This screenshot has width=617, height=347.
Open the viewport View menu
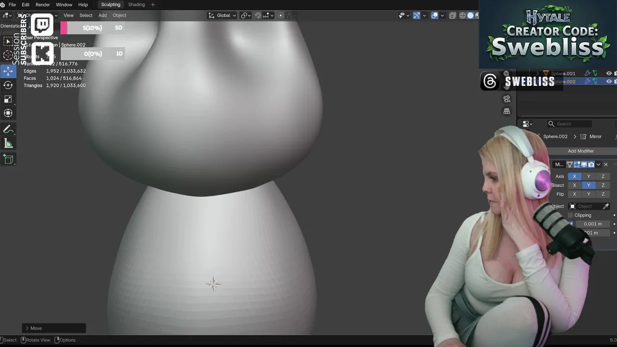pyautogui.click(x=68, y=15)
